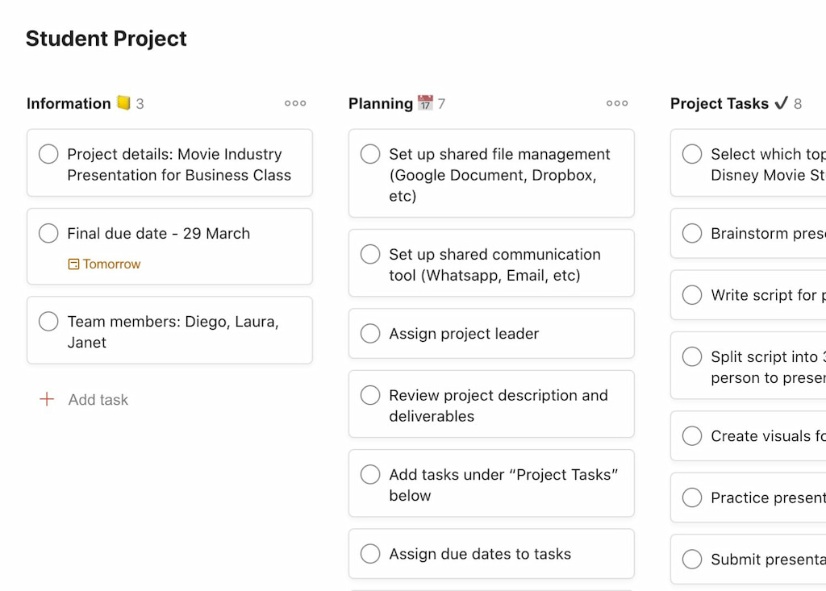The height and width of the screenshot is (591, 826).
Task: Click the checkmark icon beside Project Tasks
Action: pos(779,103)
